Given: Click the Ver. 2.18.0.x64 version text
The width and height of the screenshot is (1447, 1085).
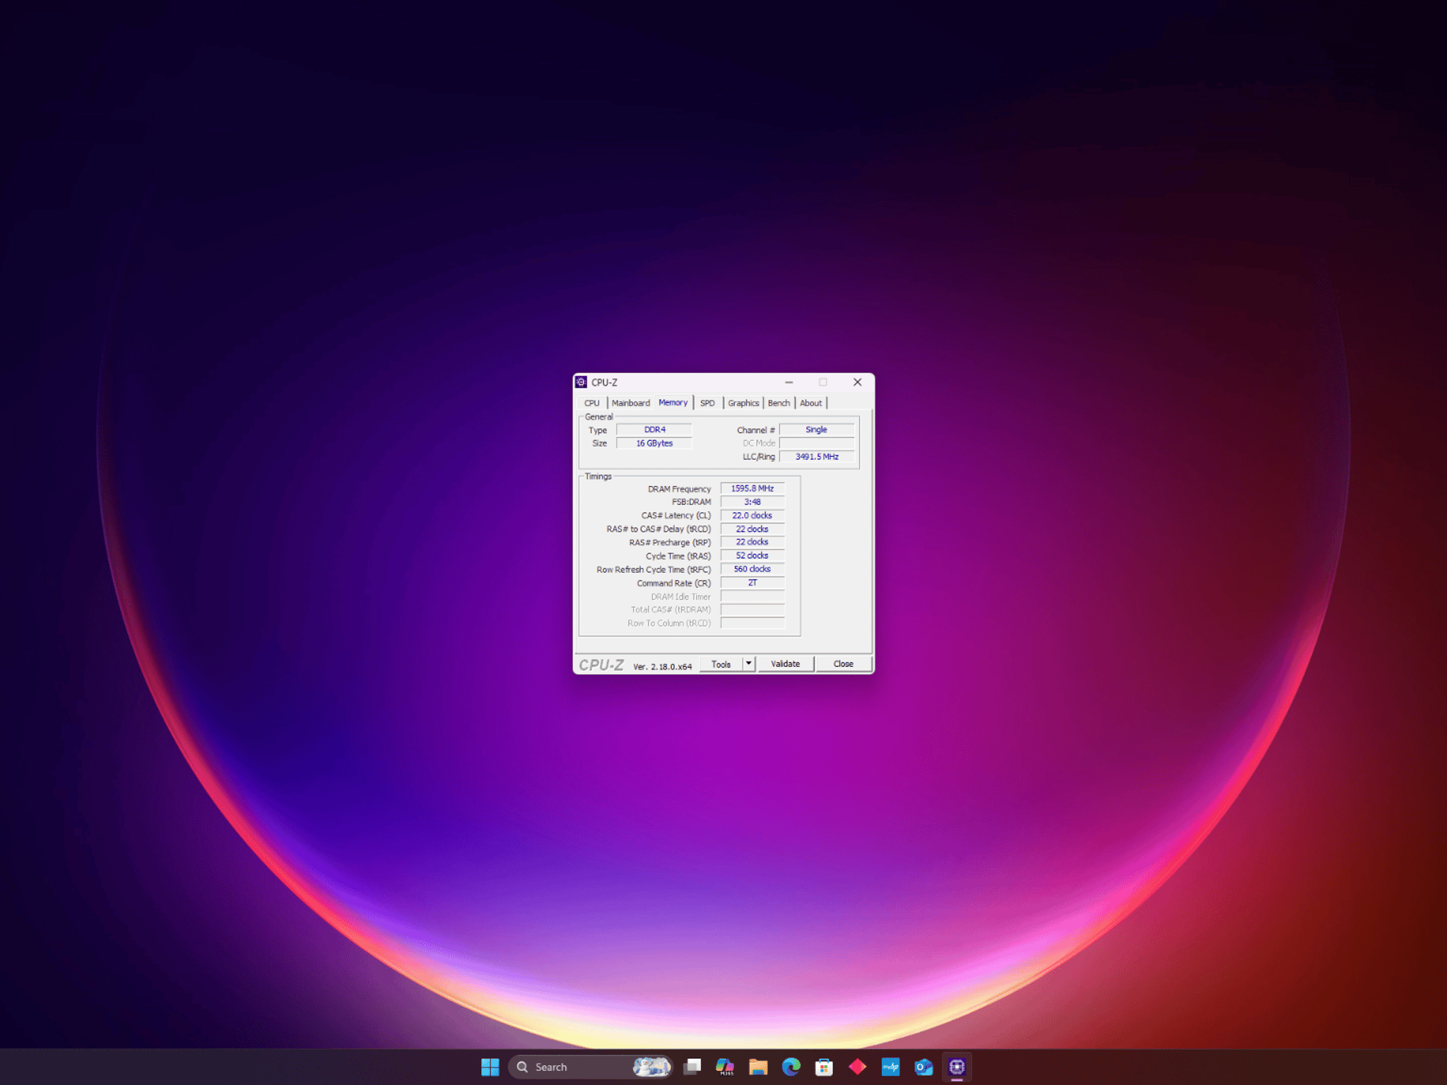Looking at the screenshot, I should (662, 667).
